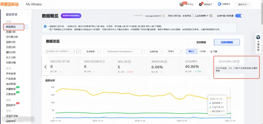The height and width of the screenshot is (124, 263).
Task: Open the 简体中文 language selector
Action: [243, 4]
